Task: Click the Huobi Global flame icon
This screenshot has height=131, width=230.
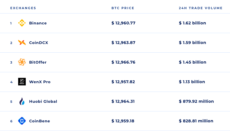Action: pos(22,101)
